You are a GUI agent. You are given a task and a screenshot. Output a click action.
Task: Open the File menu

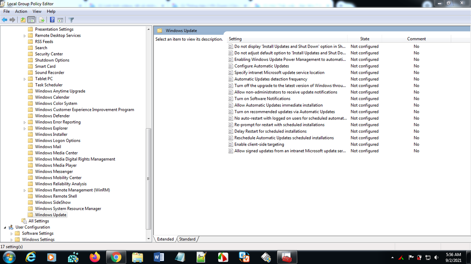coord(7,11)
